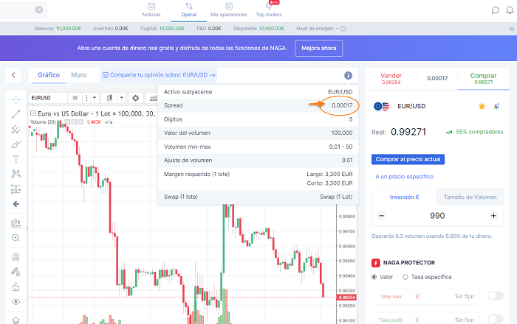The image size is (517, 324).
Task: Go to Mis operaciones
Action: (229, 10)
